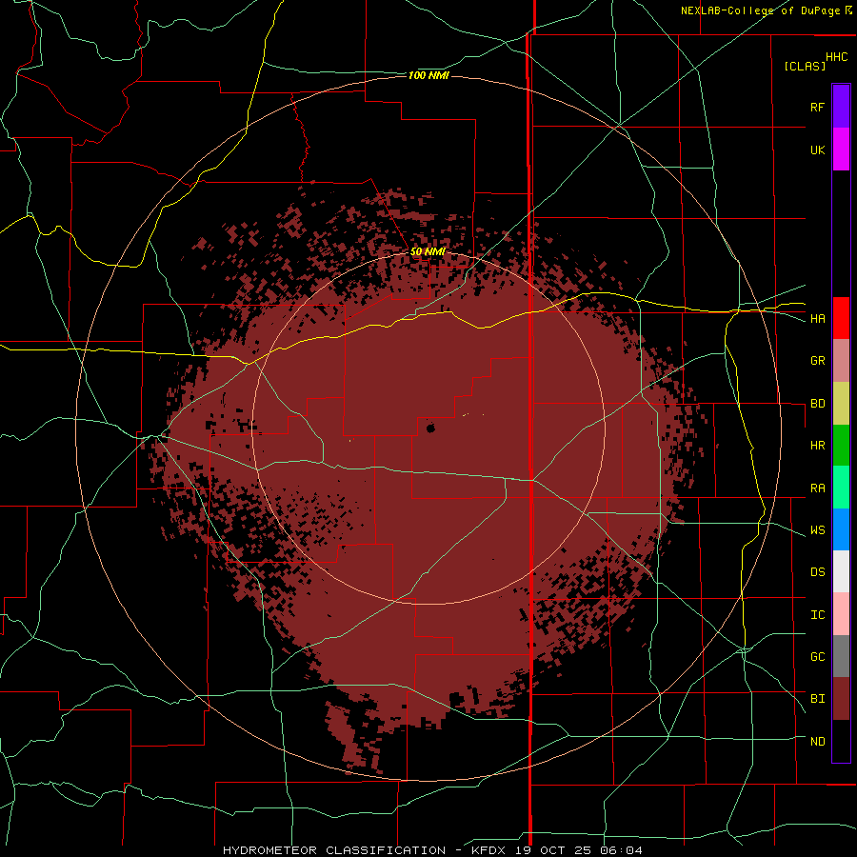Click the GR legend label

point(817,361)
